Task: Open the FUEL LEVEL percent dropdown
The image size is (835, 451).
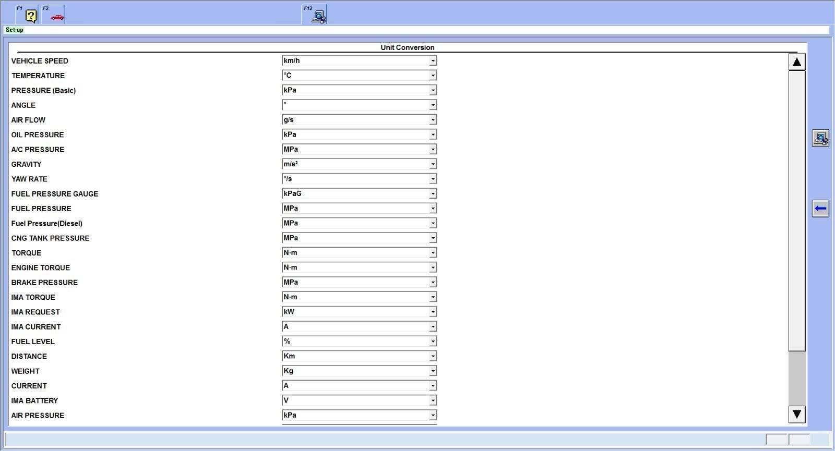Action: tap(359, 341)
